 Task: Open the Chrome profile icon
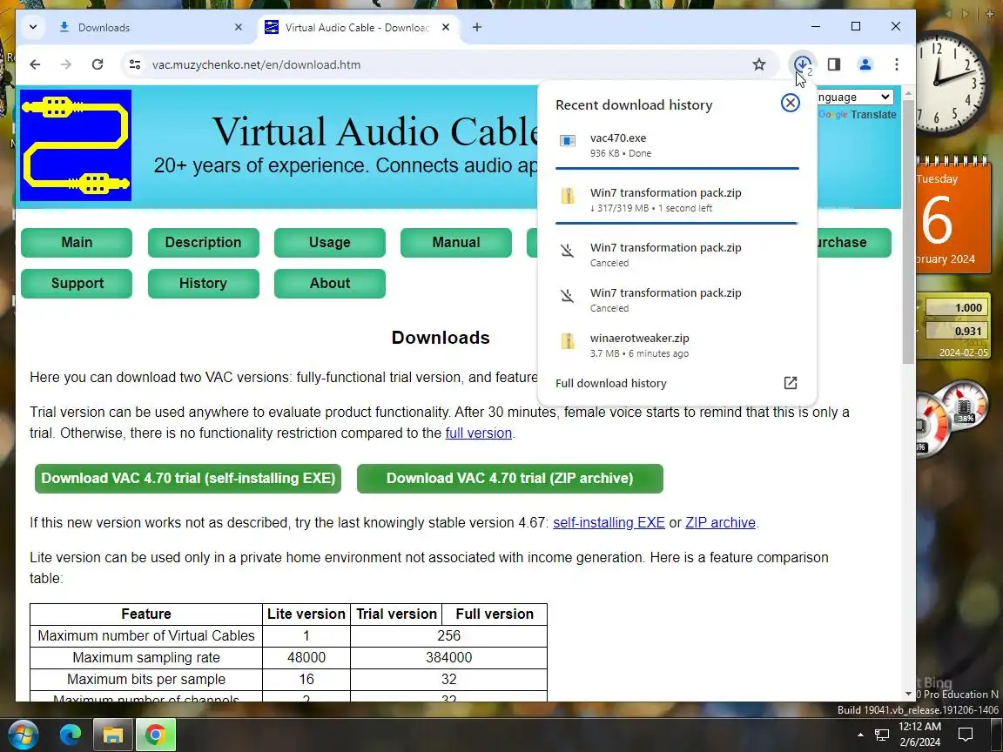[x=865, y=64]
